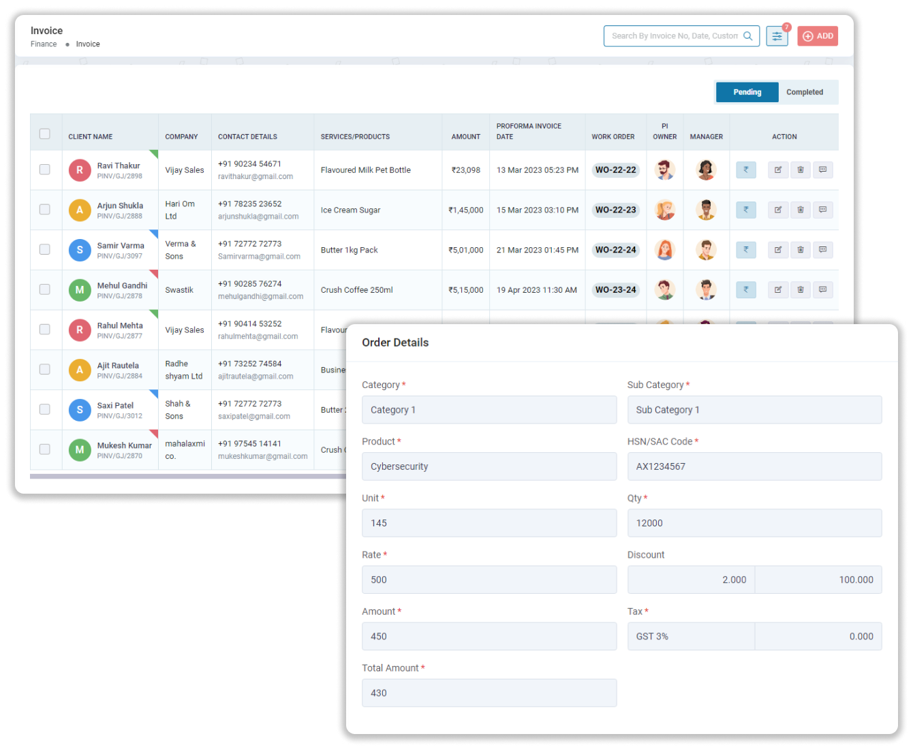Viewport: 913px width, 749px height.
Task: Click the search magnifier icon
Action: [748, 35]
